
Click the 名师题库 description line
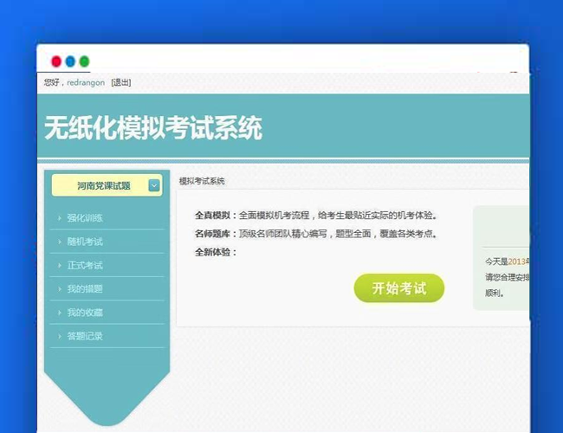316,234
